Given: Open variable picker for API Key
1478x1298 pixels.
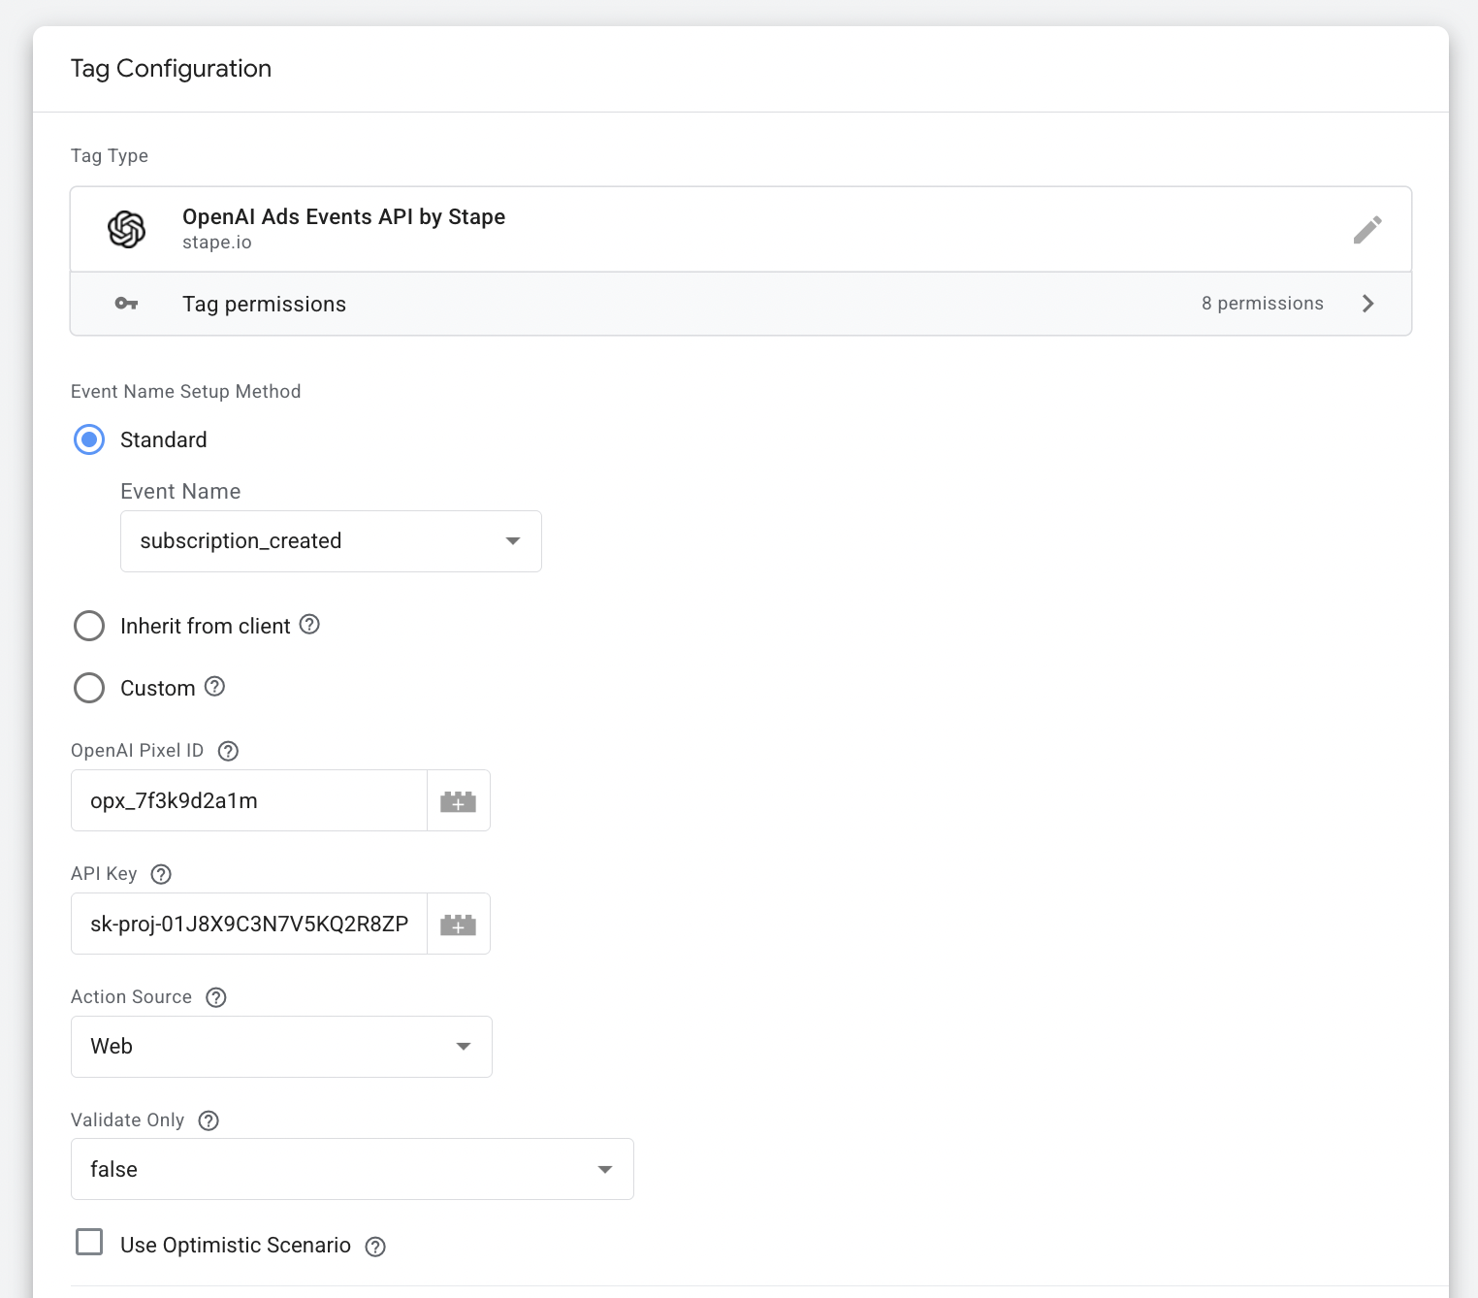Looking at the screenshot, I should click(x=459, y=924).
